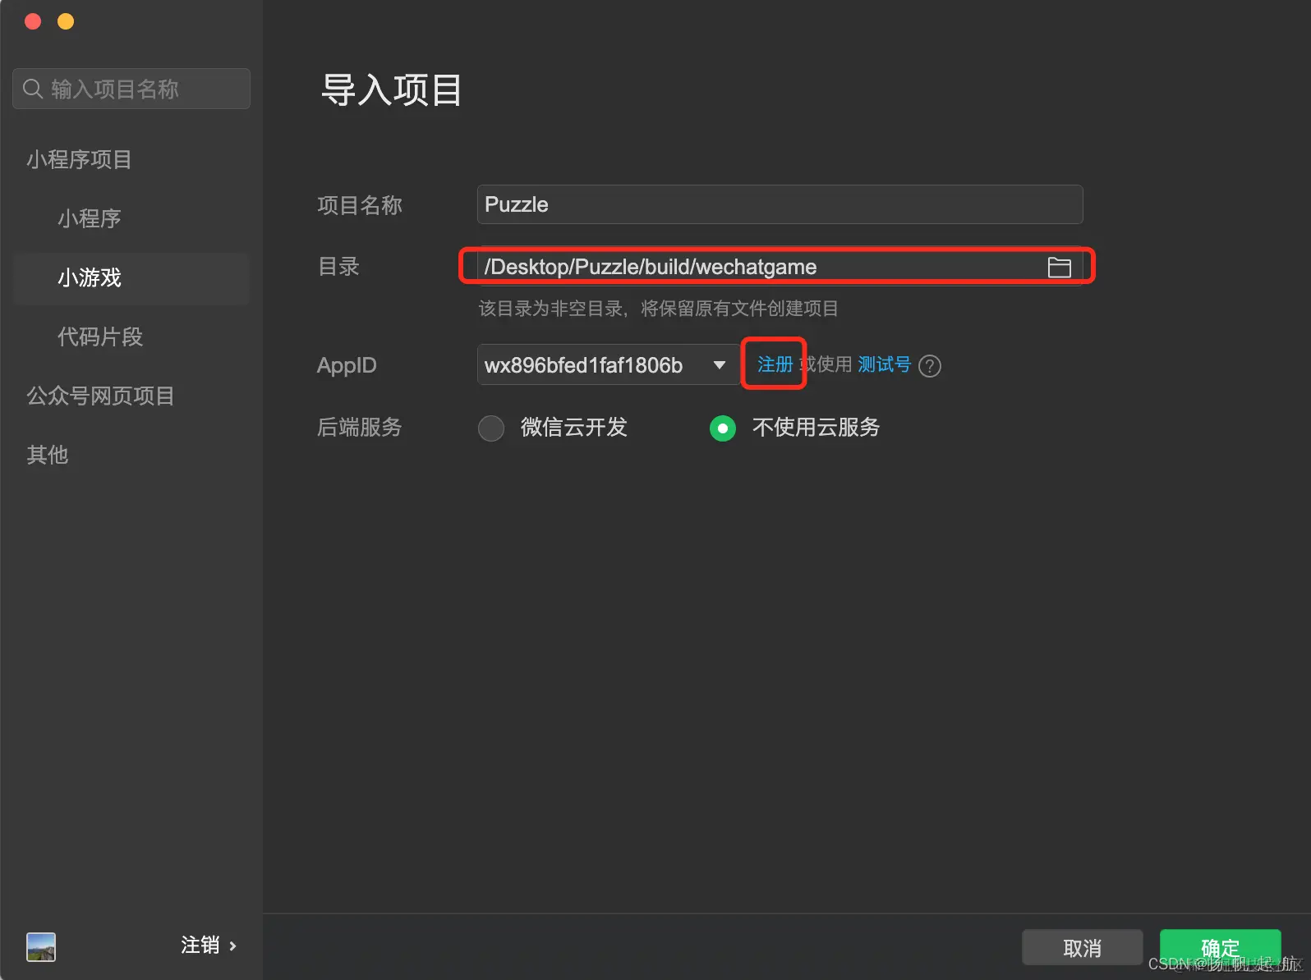The height and width of the screenshot is (980, 1311).
Task: Select 小游戏 in the sidebar
Action: (131, 277)
